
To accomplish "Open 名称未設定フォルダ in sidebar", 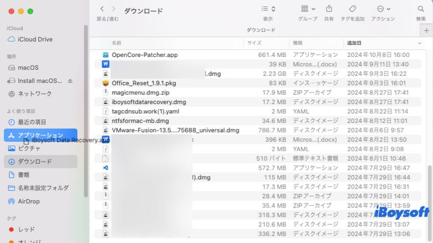I will coord(41,188).
